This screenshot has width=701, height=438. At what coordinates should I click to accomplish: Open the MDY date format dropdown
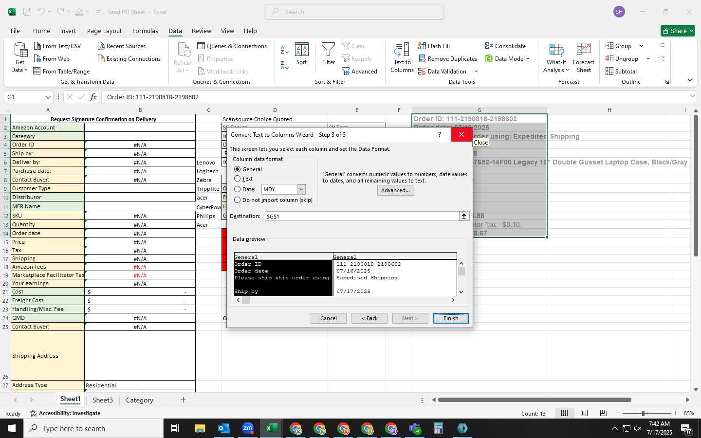(x=301, y=189)
